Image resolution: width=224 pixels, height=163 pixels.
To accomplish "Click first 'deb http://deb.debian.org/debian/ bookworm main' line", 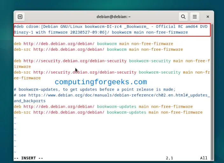I will (x=94, y=44).
